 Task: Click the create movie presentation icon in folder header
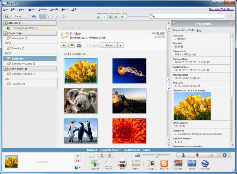(x=79, y=45)
